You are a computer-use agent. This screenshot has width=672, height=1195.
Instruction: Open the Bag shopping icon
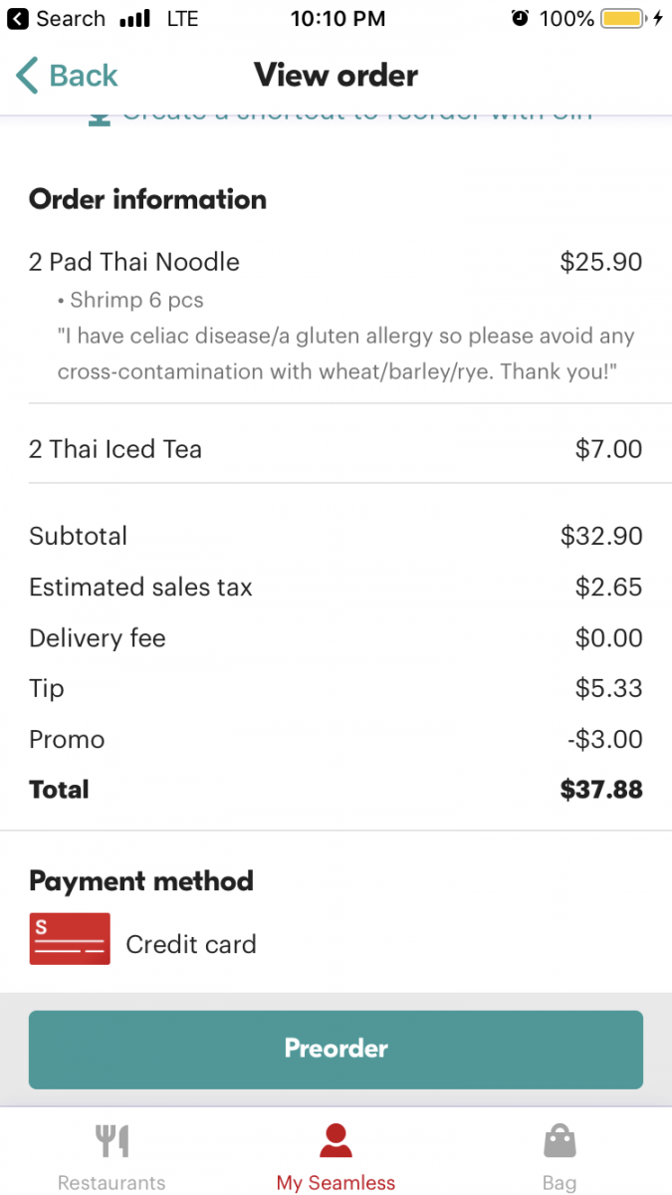[560, 1141]
